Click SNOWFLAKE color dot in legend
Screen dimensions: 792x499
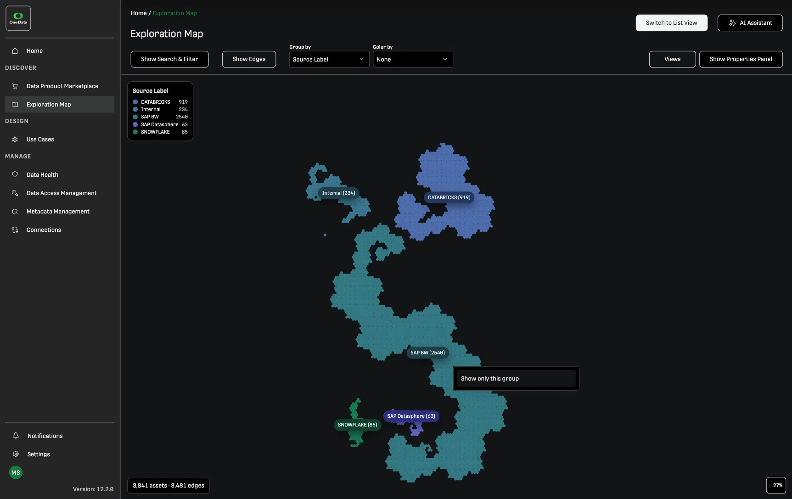coord(135,132)
